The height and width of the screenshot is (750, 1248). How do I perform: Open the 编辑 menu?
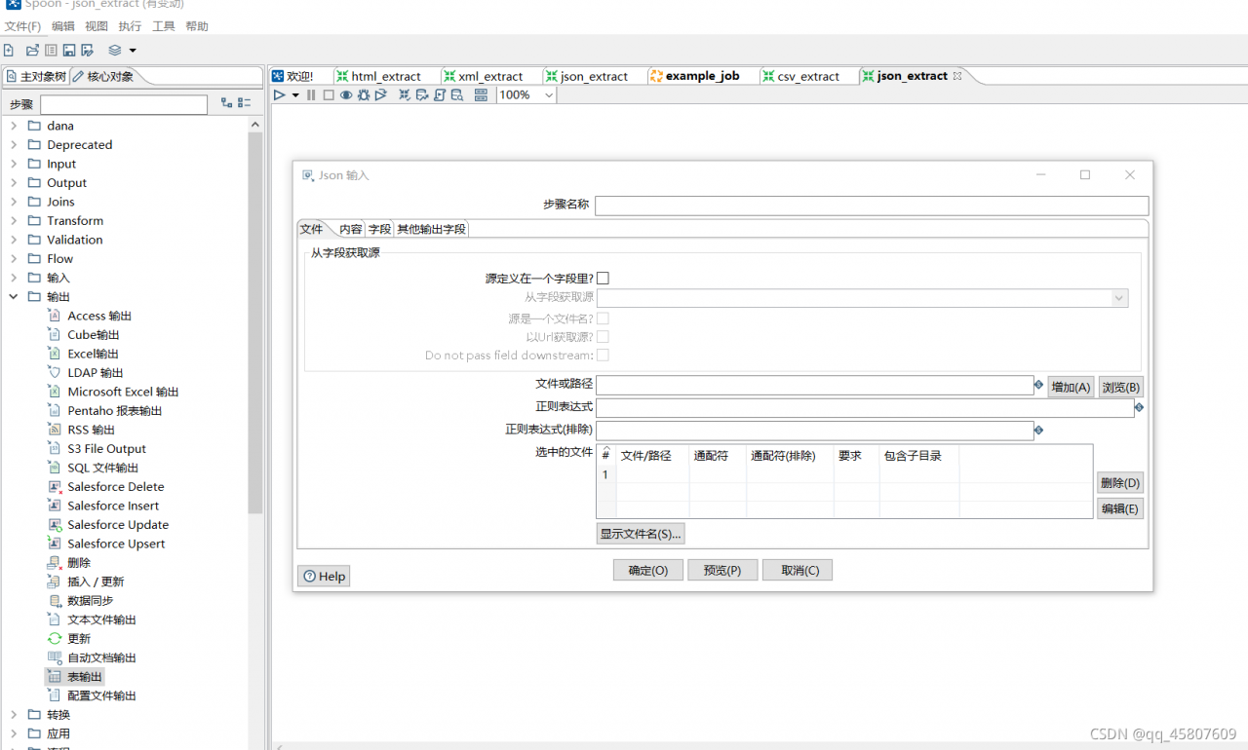pyautogui.click(x=63, y=26)
